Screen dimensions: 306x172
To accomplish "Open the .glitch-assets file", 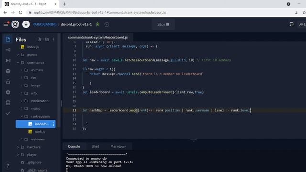I will [x=37, y=170].
